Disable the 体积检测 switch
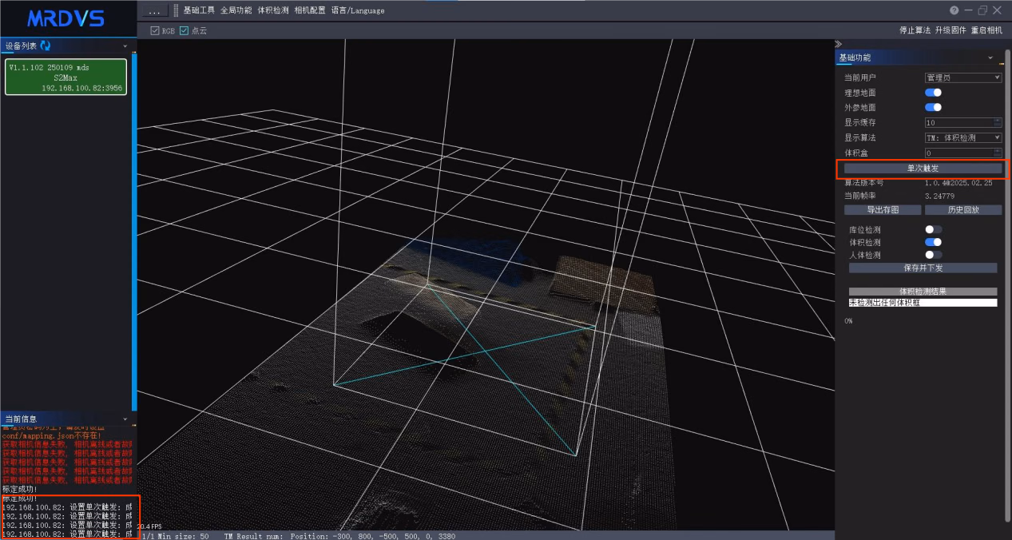1012x540 pixels. (x=933, y=242)
